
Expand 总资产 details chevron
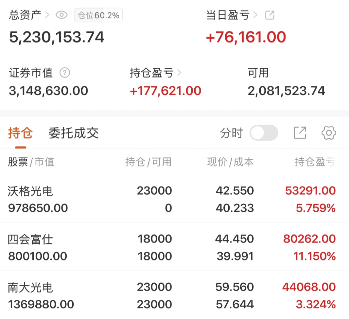[x=47, y=15]
